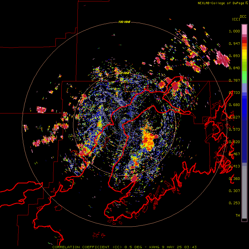This screenshot has height=249, width=249.
Task: Click the 0.680 color scale value
Action: pos(234,105)
